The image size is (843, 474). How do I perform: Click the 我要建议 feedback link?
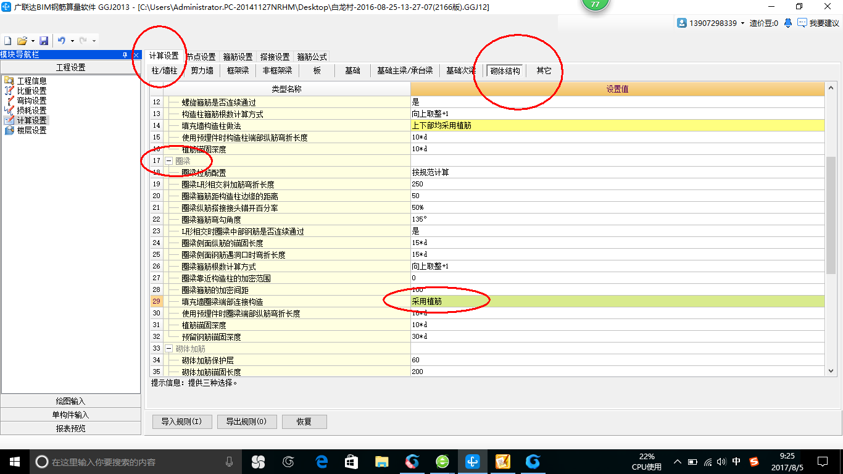tap(818, 23)
